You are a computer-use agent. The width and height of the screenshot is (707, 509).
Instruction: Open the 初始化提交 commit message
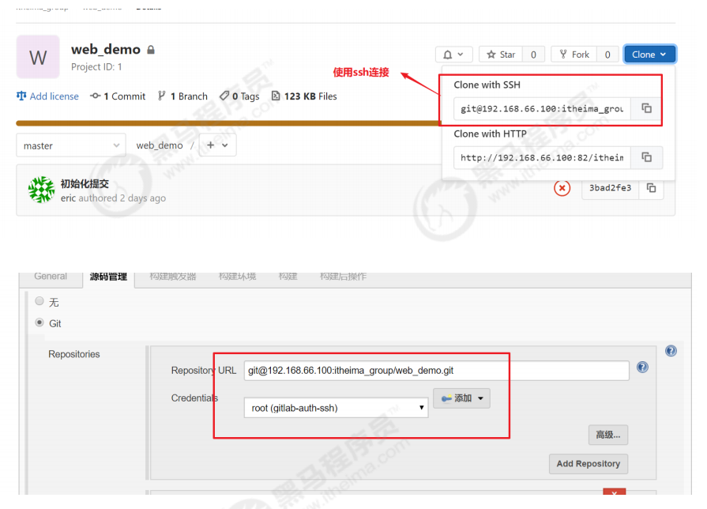tap(85, 183)
